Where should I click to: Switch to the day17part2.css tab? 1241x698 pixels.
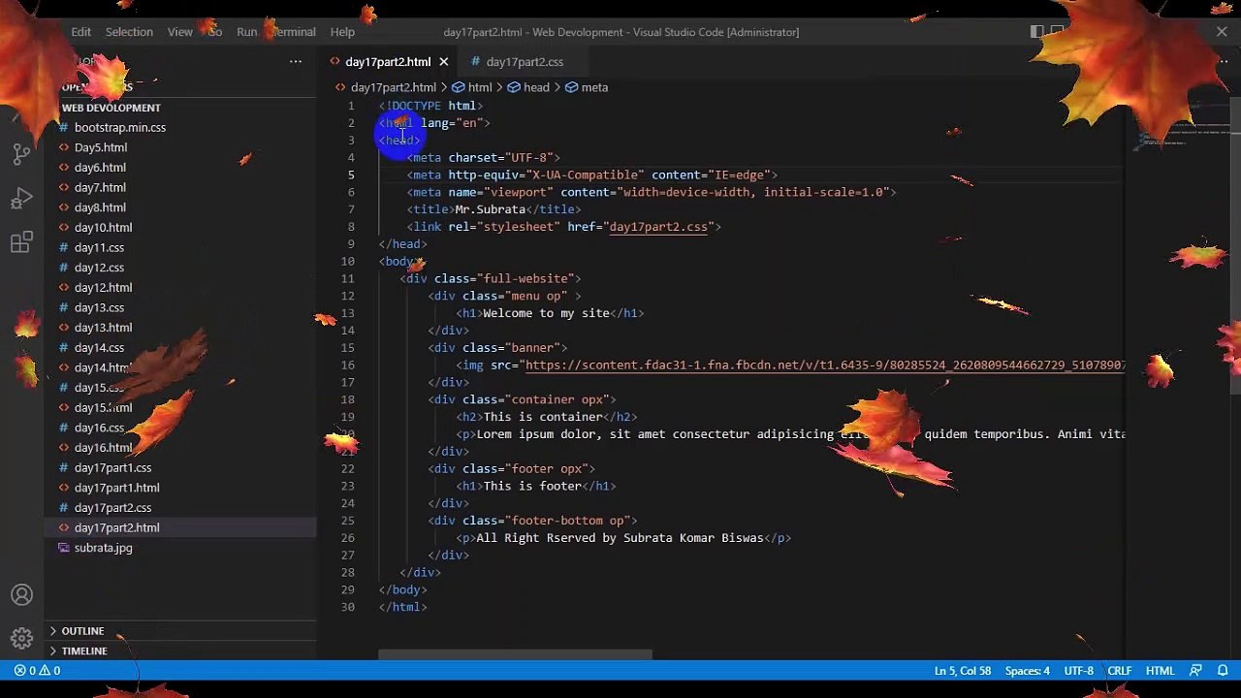[x=516, y=62]
